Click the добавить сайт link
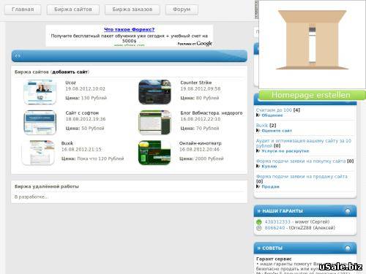366x274 pixels. [x=70, y=72]
